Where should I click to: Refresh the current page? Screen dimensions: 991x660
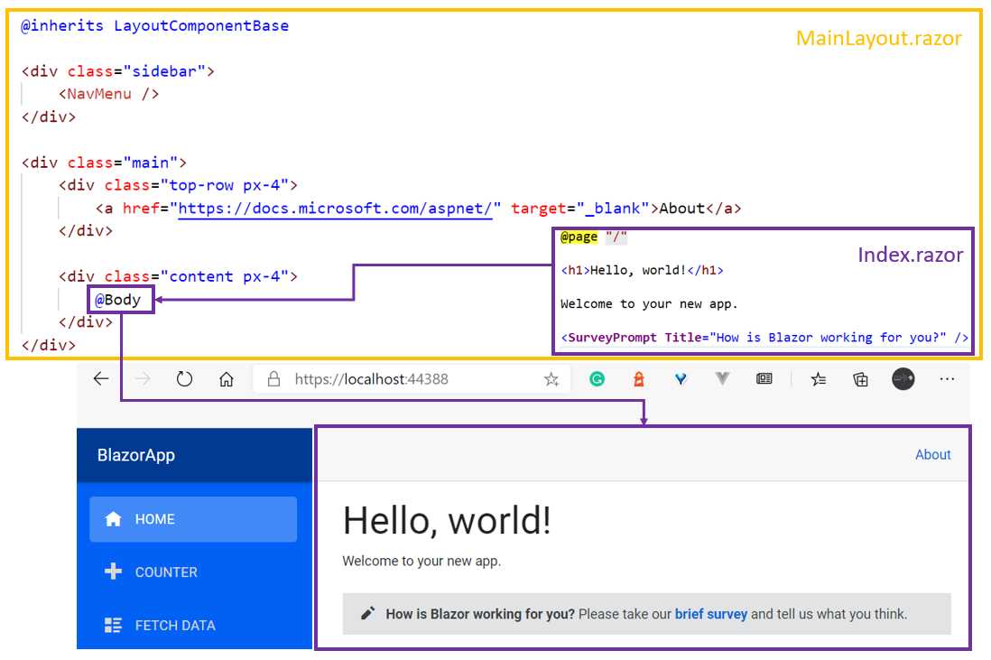pos(184,379)
